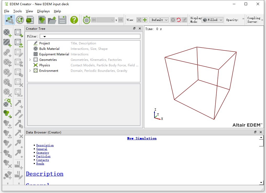Click the delete geometry box-X icon

pos(19,83)
